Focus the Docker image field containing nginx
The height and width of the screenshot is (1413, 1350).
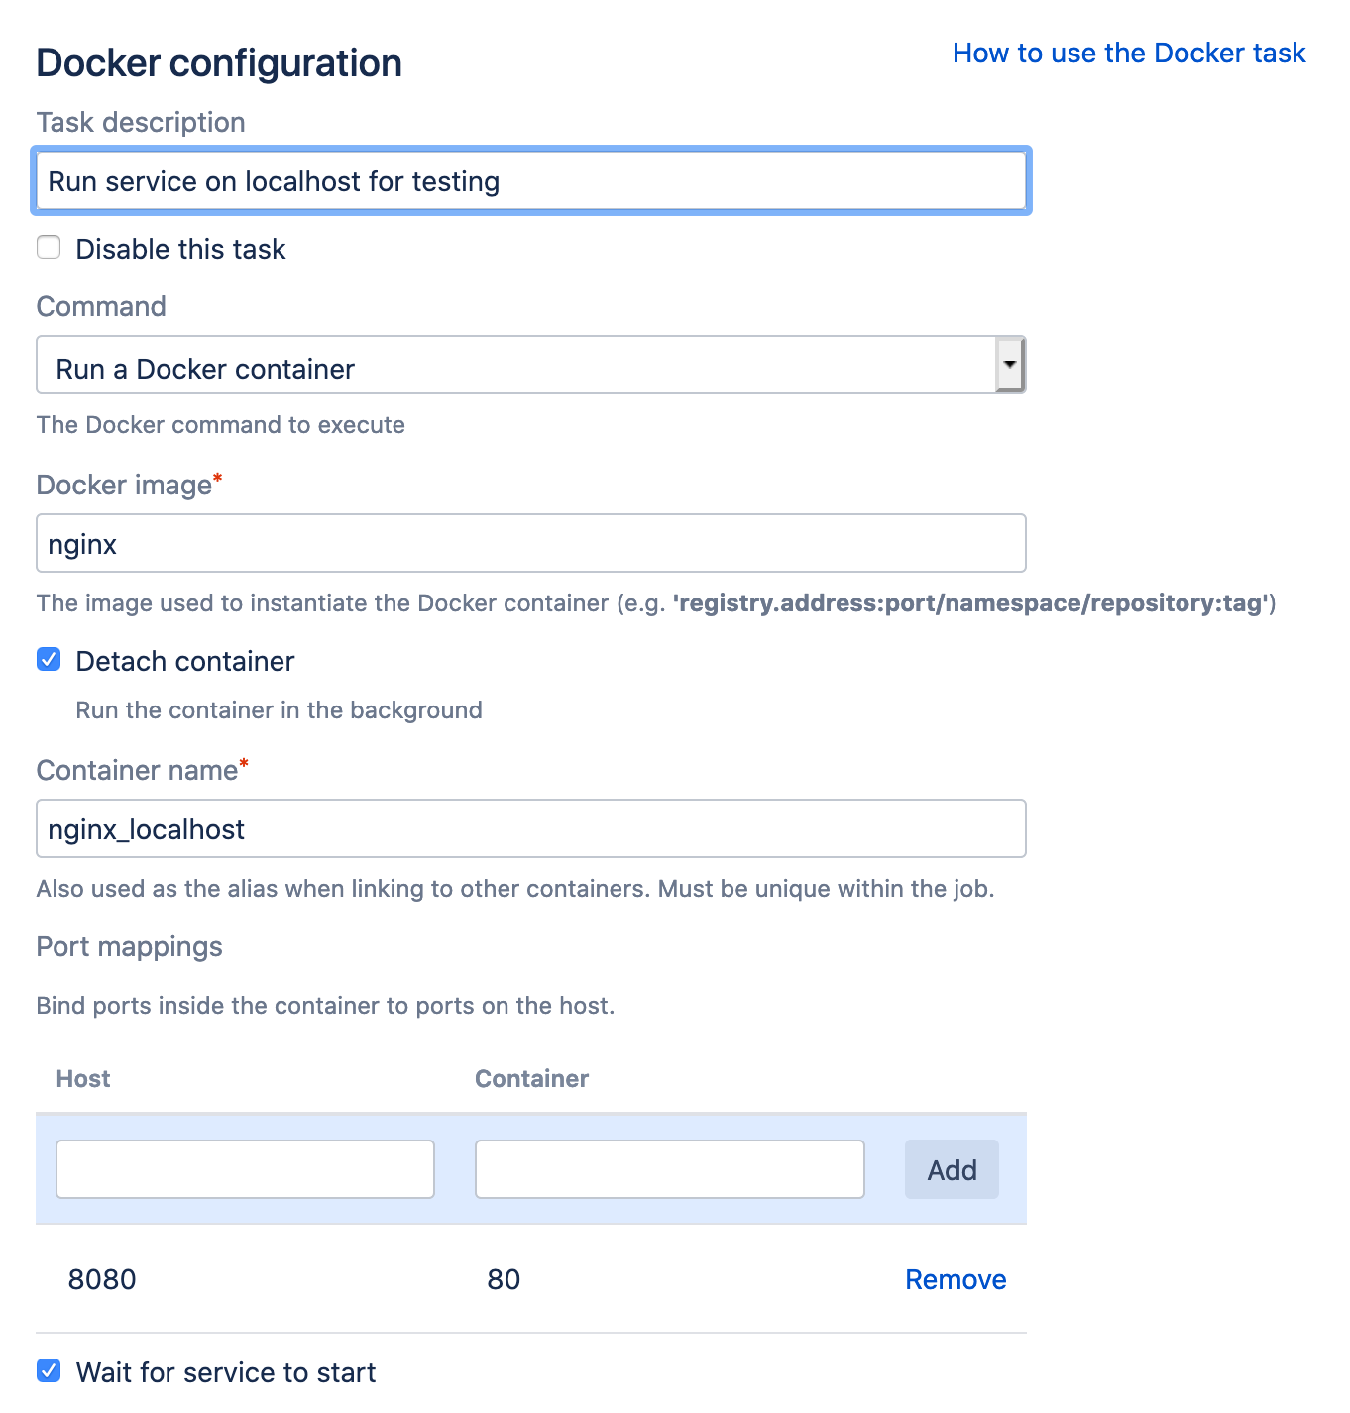coord(530,544)
